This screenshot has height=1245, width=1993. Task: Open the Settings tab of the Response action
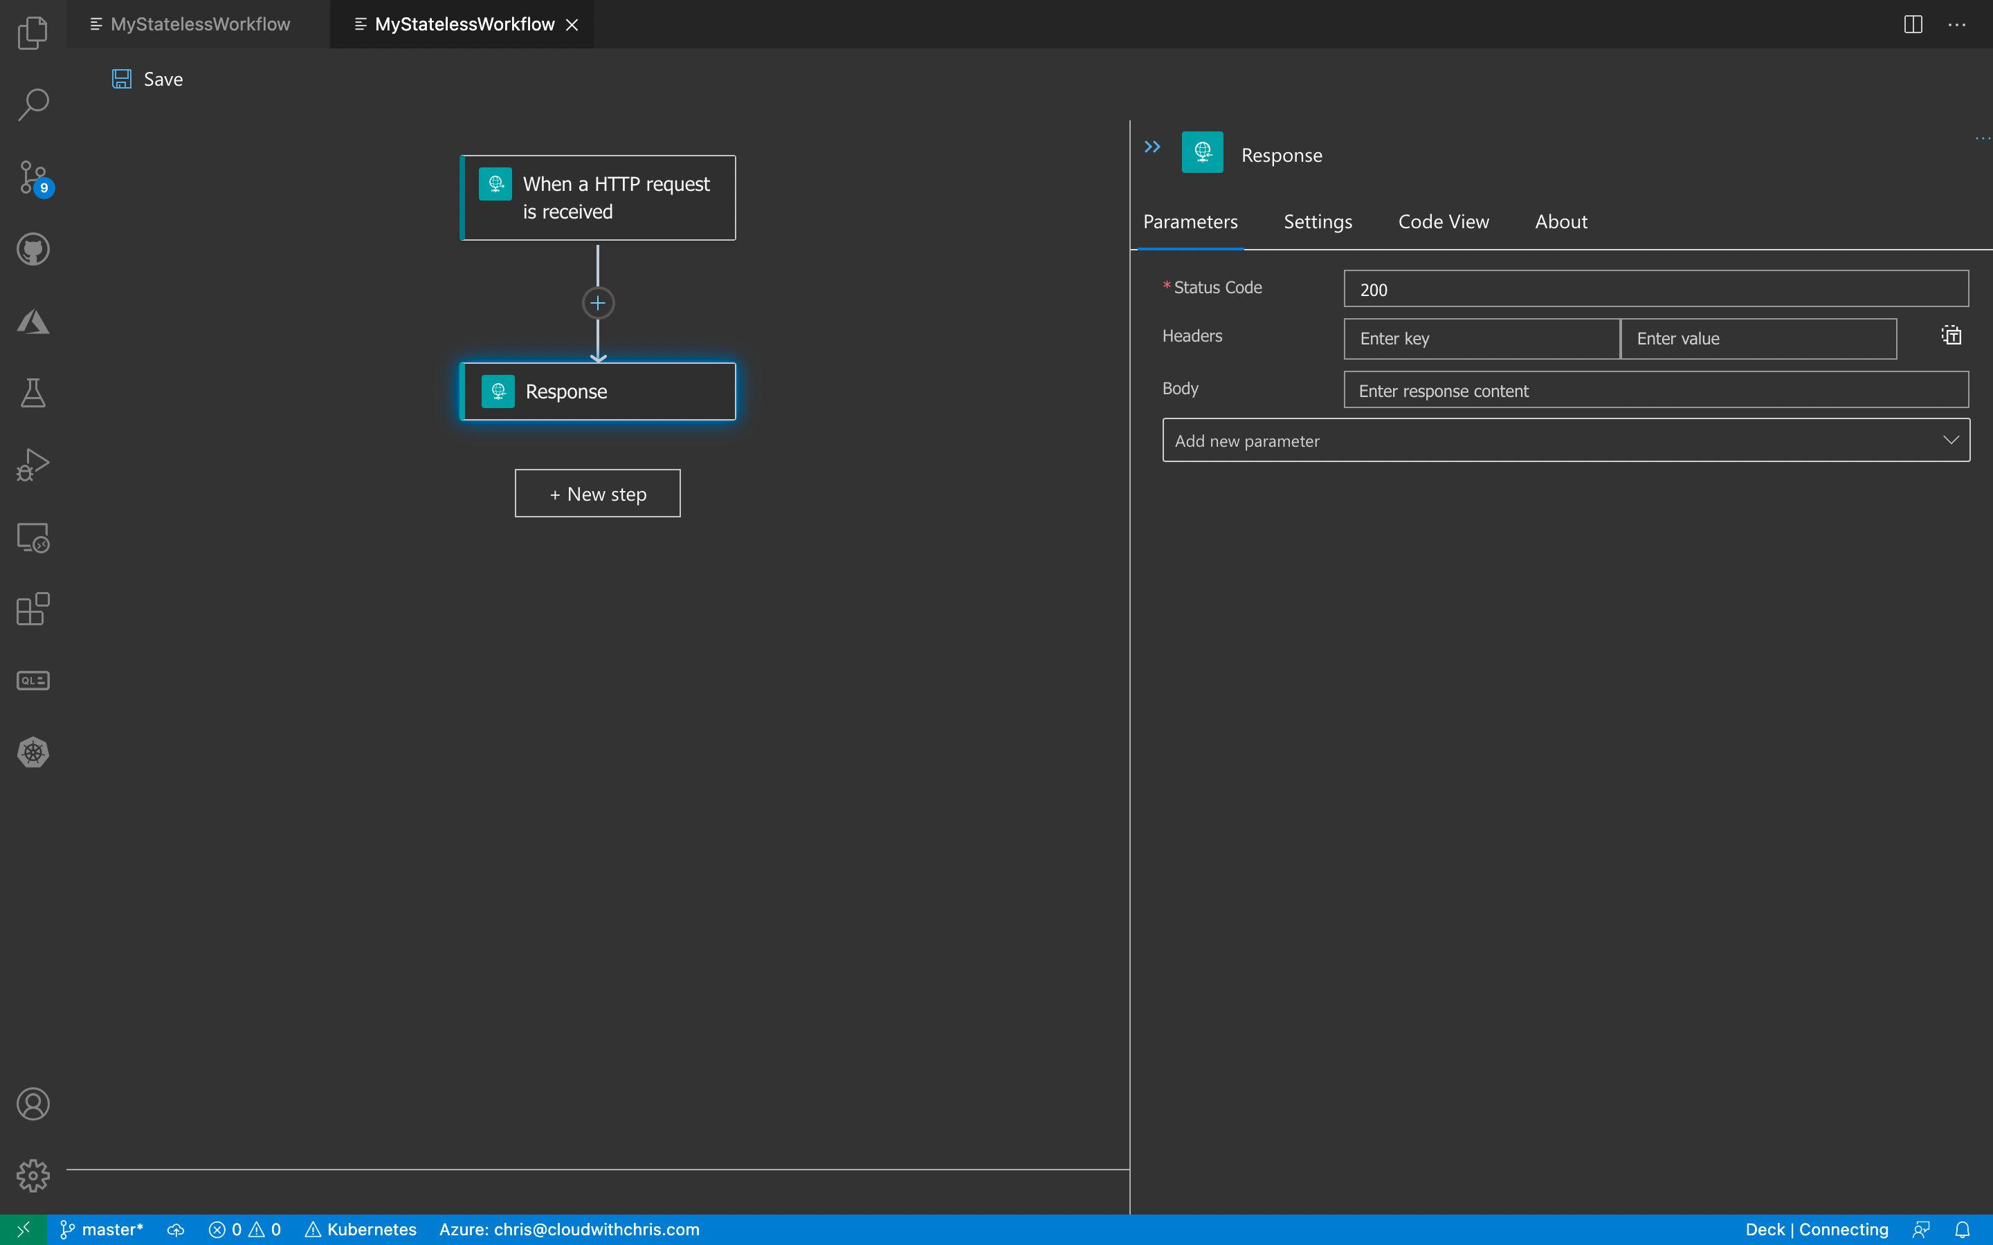(x=1317, y=221)
